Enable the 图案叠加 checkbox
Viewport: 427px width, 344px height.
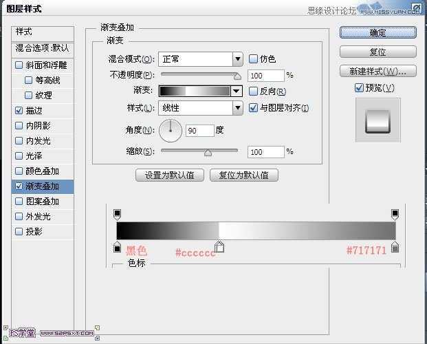click(x=19, y=201)
